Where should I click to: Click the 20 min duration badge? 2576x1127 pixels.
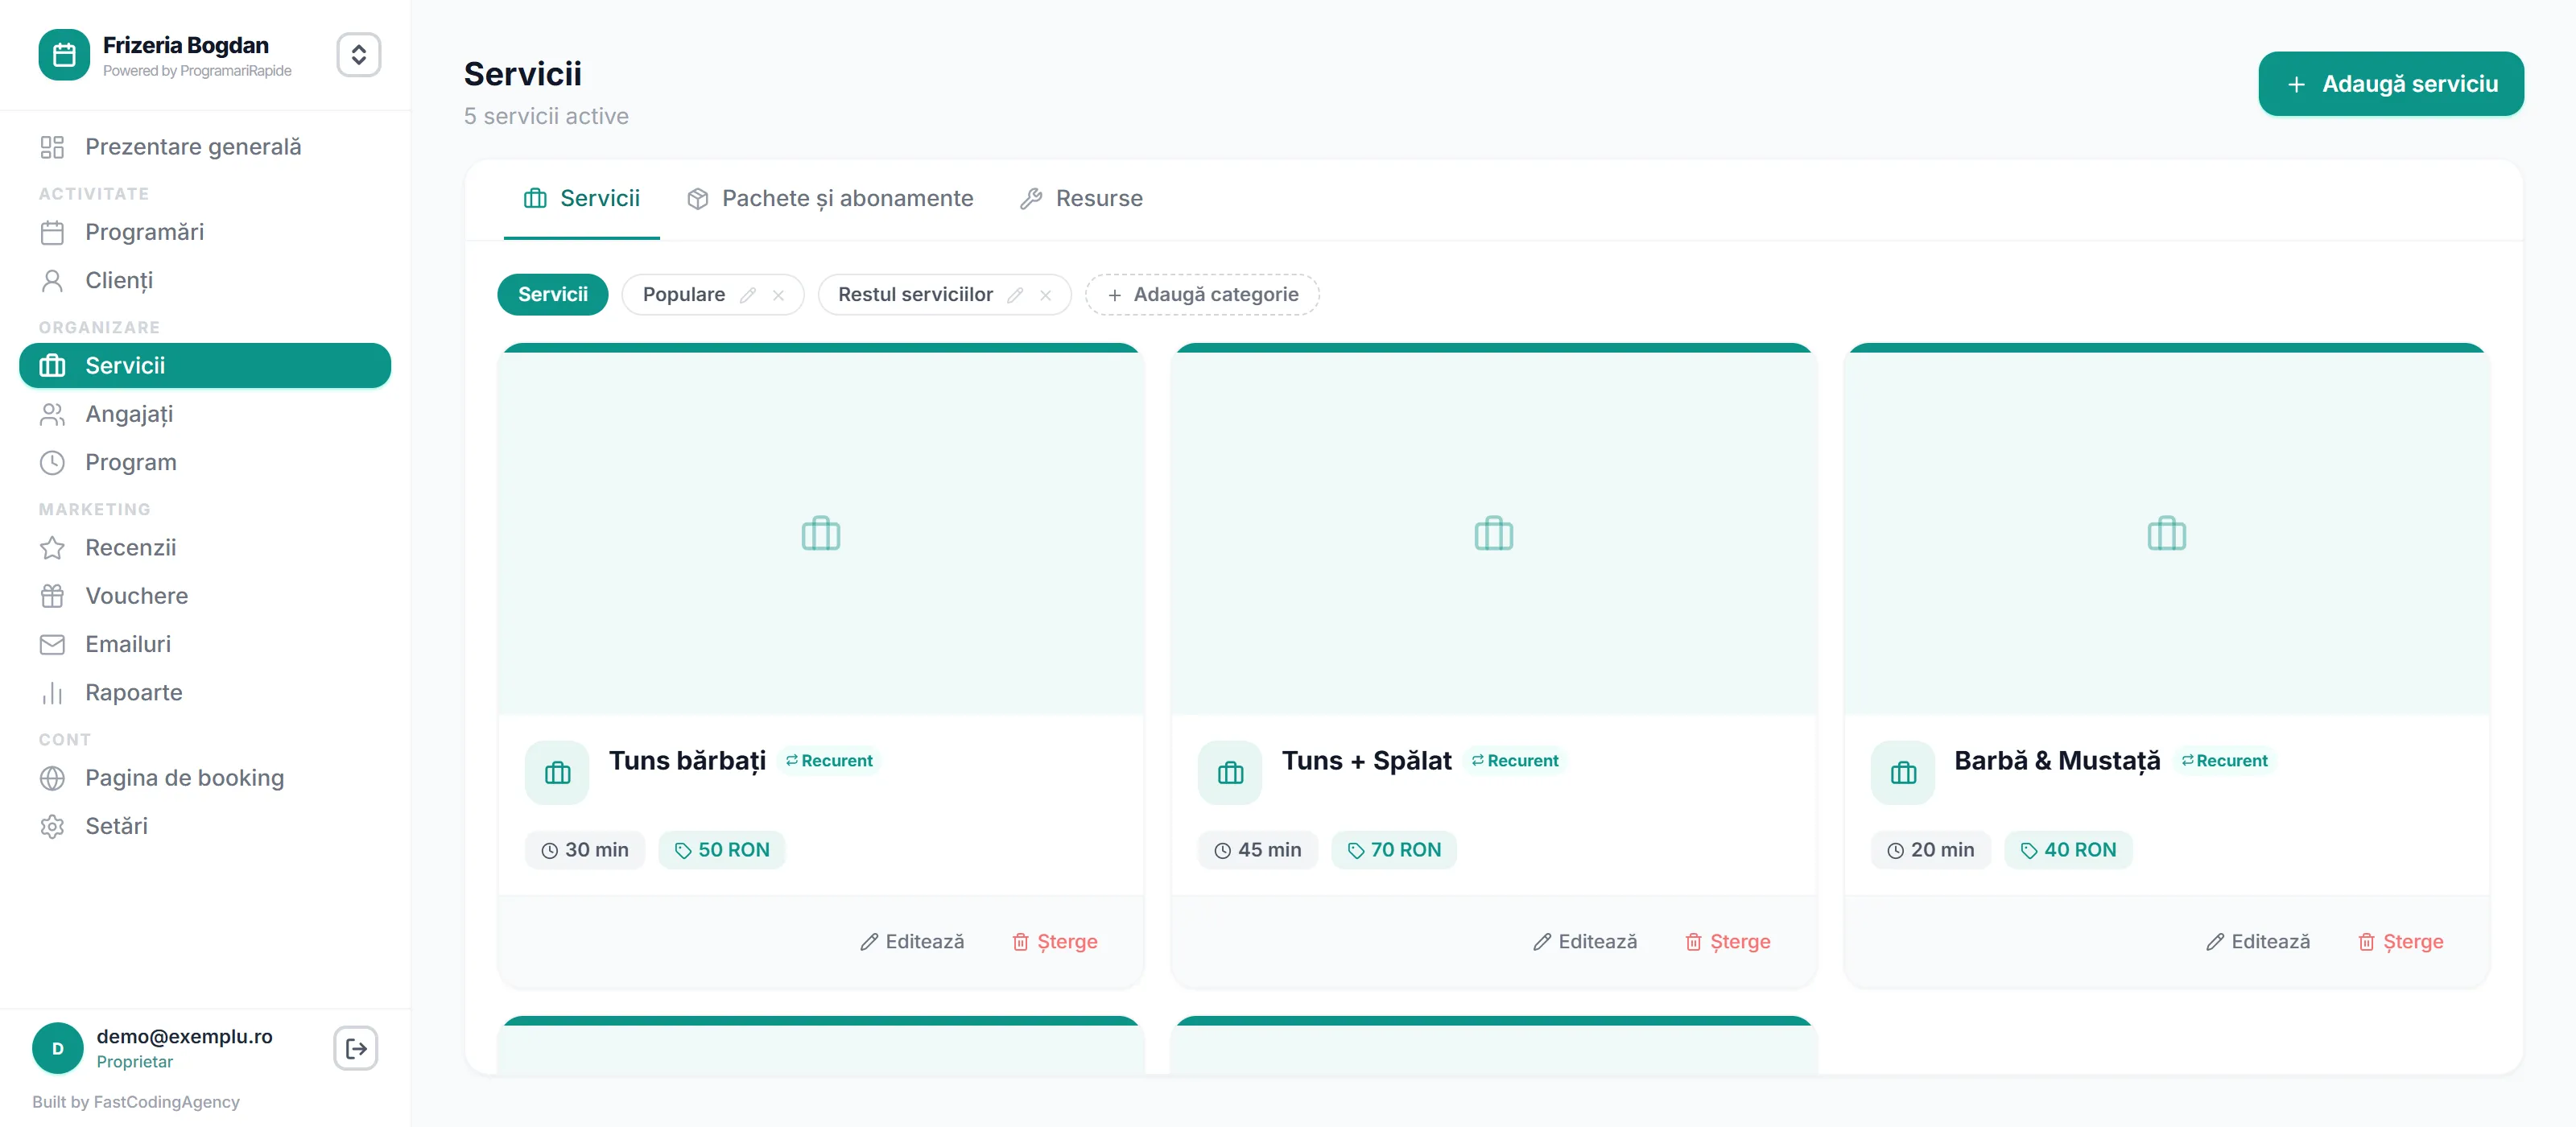(1931, 850)
